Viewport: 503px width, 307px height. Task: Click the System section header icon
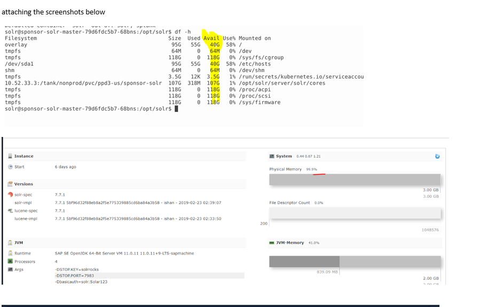[272, 156]
